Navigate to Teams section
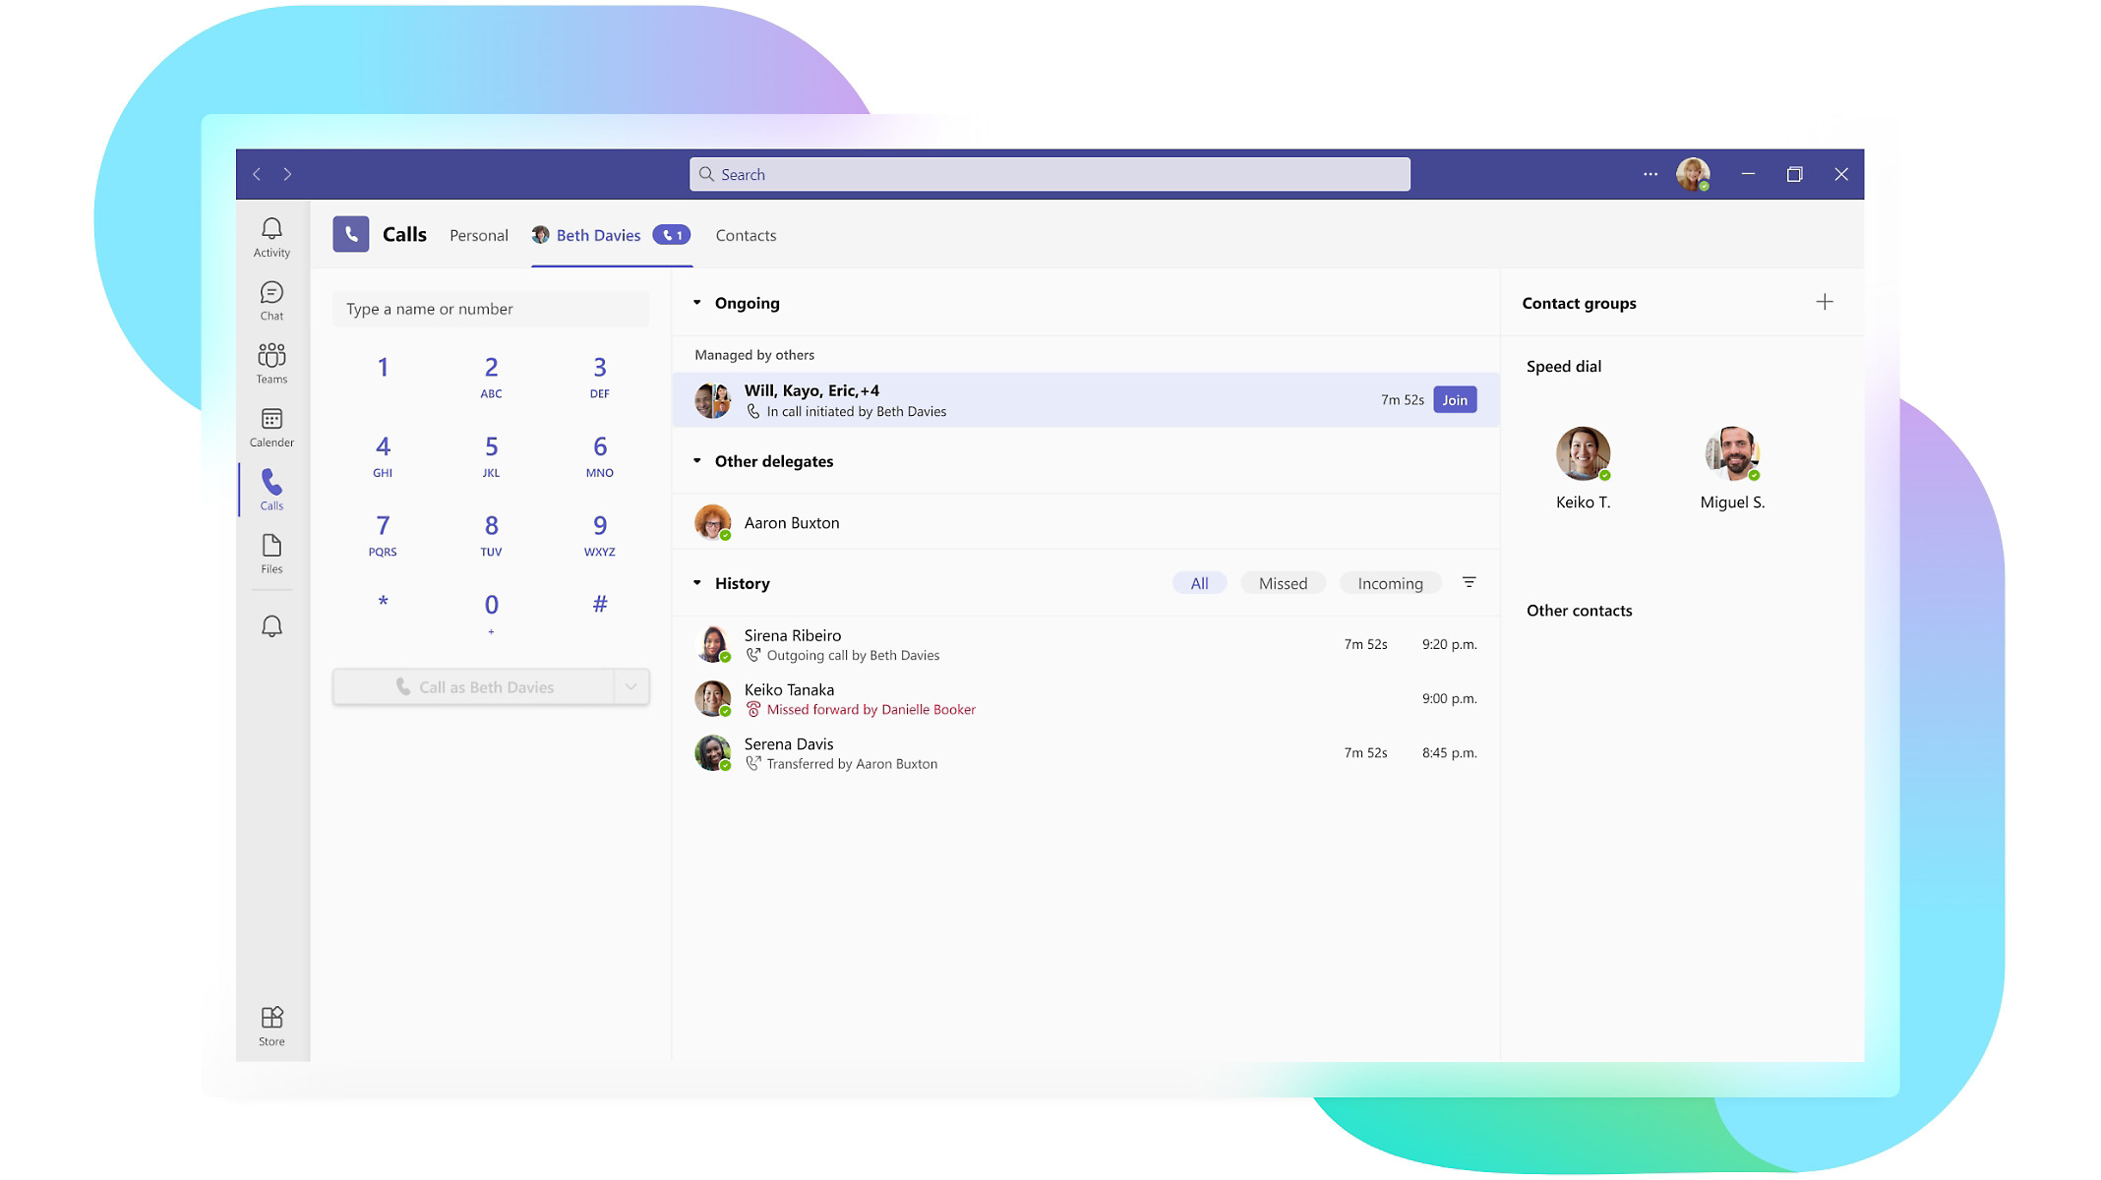2101x1180 pixels. (270, 365)
